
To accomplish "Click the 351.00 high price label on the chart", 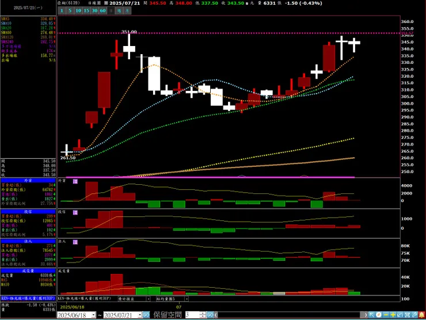I will coord(129,32).
